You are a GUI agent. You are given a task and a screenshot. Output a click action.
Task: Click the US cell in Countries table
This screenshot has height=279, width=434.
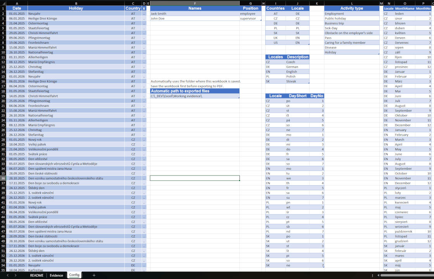pos(275,43)
